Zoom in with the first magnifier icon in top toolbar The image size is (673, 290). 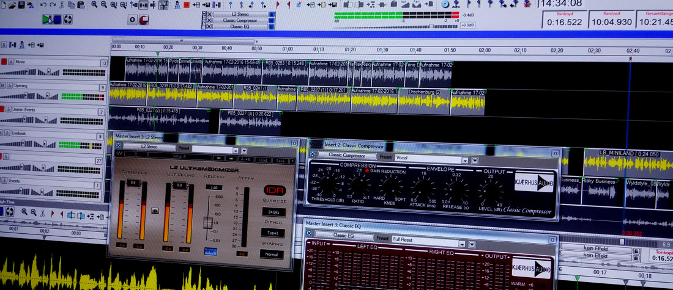pyautogui.click(x=94, y=5)
